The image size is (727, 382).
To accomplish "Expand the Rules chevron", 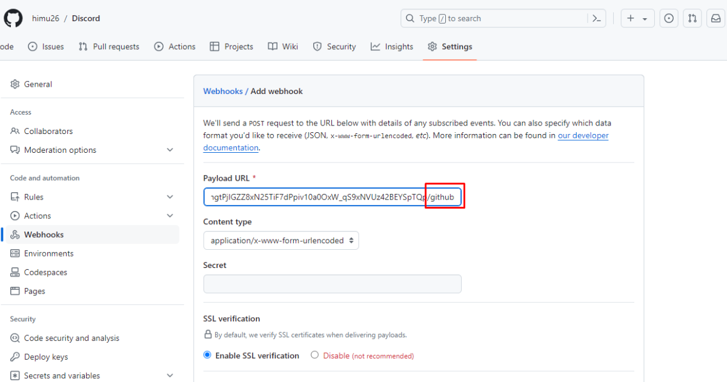I will click(x=170, y=197).
